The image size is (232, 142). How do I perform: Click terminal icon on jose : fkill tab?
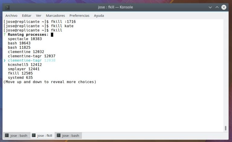34,135
